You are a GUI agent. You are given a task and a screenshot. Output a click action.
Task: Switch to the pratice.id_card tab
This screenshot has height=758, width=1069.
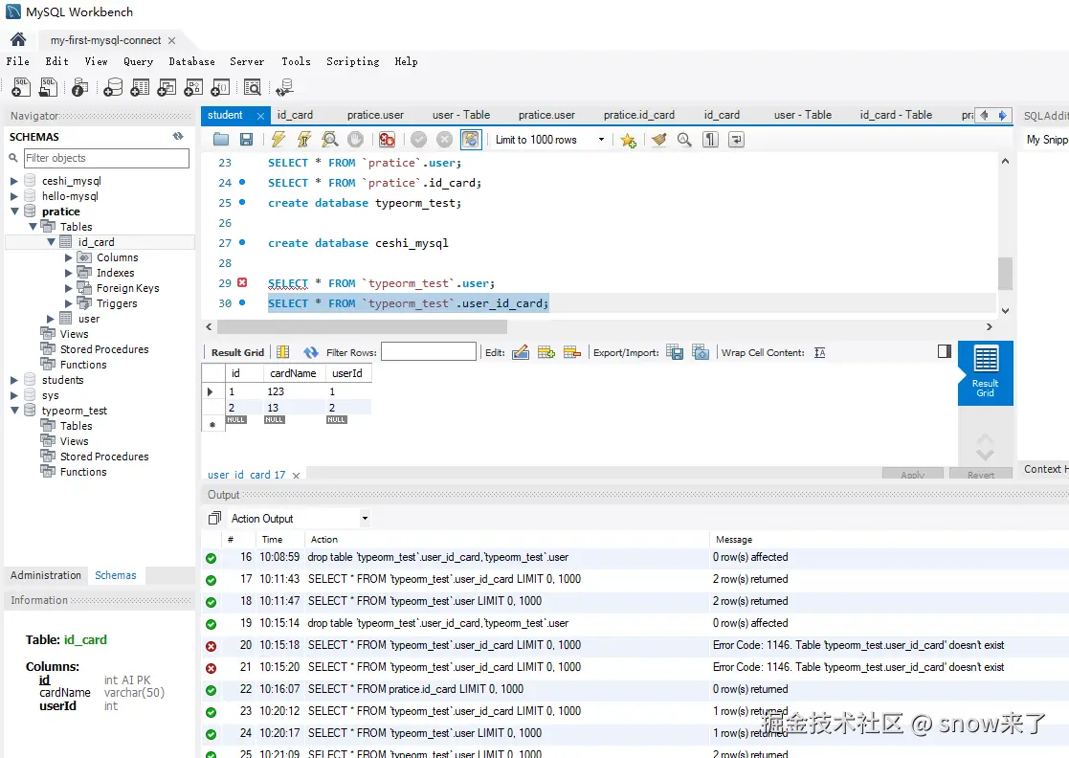[638, 115]
